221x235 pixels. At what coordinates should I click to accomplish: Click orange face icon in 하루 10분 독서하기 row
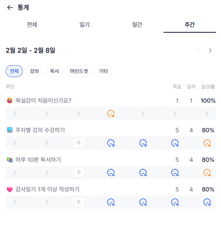click(x=207, y=173)
